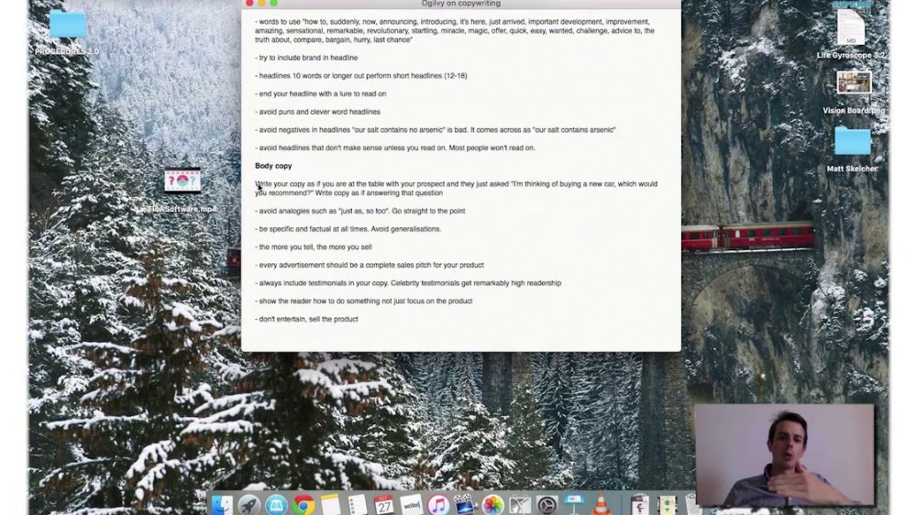Screen dimensions: 917x515
Task: Click the 'Ogilvy on copywriting' window title
Action: pos(461,4)
